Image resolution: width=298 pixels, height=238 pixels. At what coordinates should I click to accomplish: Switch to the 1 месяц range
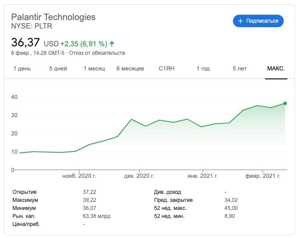click(x=94, y=69)
